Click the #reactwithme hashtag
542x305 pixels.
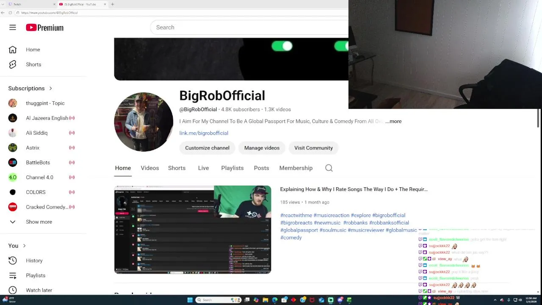[x=296, y=215]
